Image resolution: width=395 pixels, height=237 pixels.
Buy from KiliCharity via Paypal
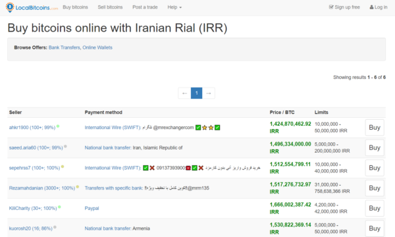(x=375, y=208)
